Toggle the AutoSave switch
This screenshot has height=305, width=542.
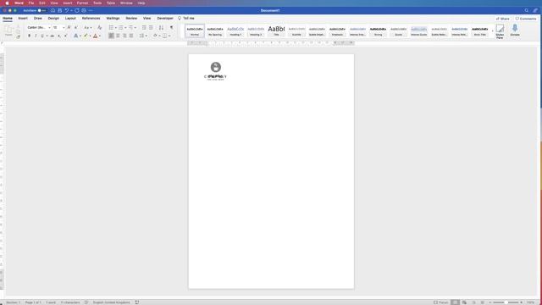[41, 10]
